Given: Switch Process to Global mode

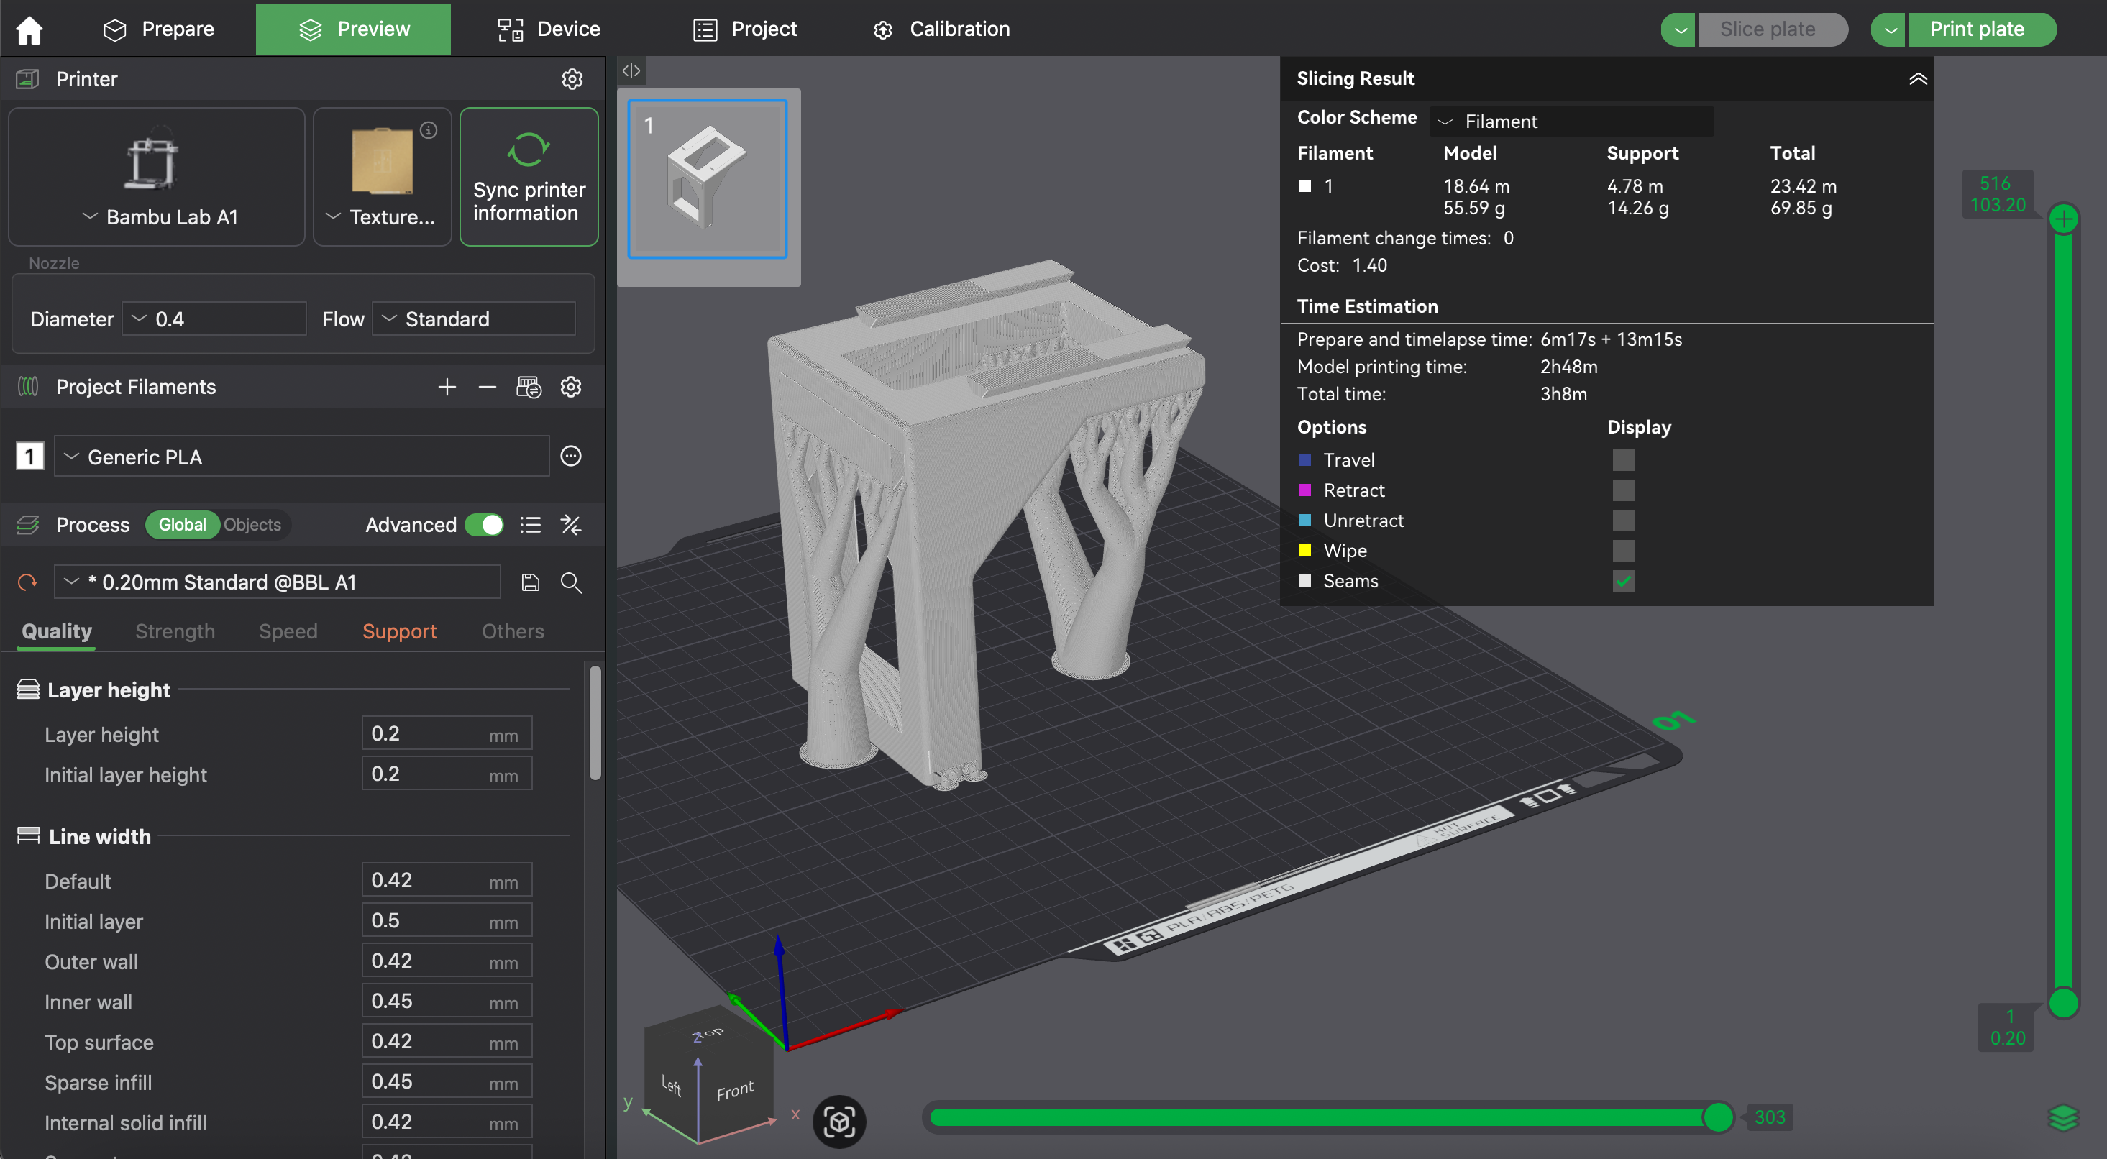Looking at the screenshot, I should pyautogui.click(x=182, y=525).
